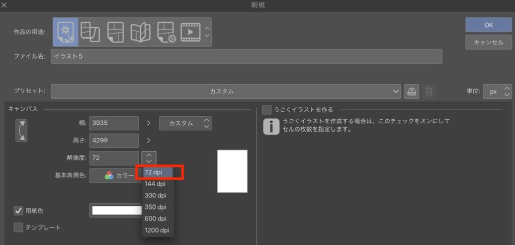Click the OK button

click(x=488, y=25)
